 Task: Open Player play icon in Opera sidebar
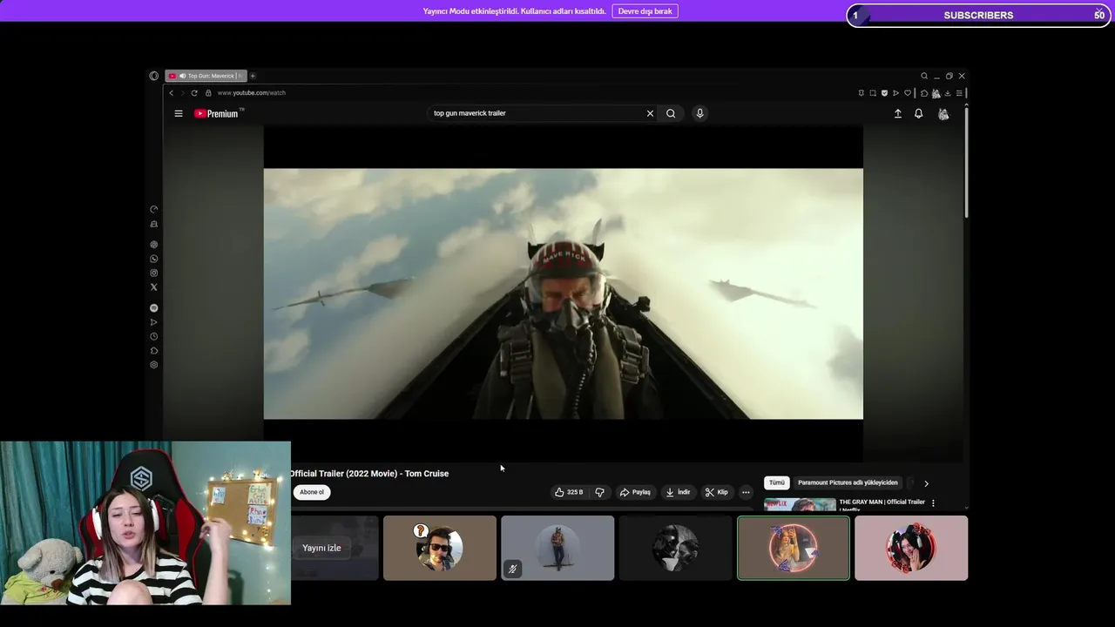[x=154, y=322]
